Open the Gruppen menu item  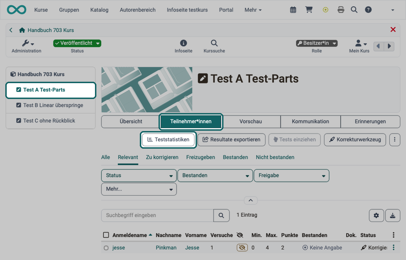pyautogui.click(x=69, y=10)
